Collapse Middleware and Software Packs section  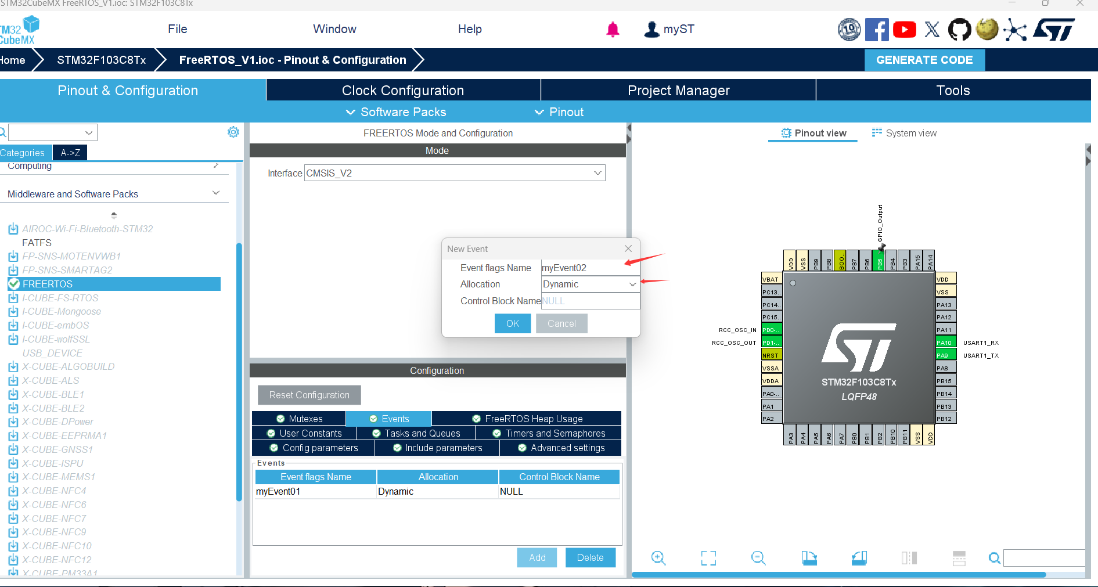[216, 193]
